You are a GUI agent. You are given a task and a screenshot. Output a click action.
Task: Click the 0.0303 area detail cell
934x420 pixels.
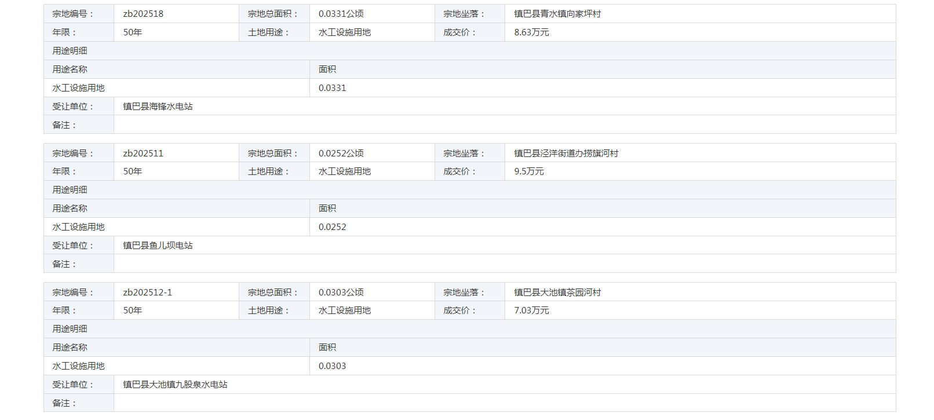(x=332, y=366)
